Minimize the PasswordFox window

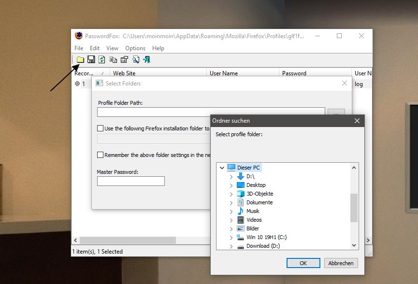[x=317, y=36]
